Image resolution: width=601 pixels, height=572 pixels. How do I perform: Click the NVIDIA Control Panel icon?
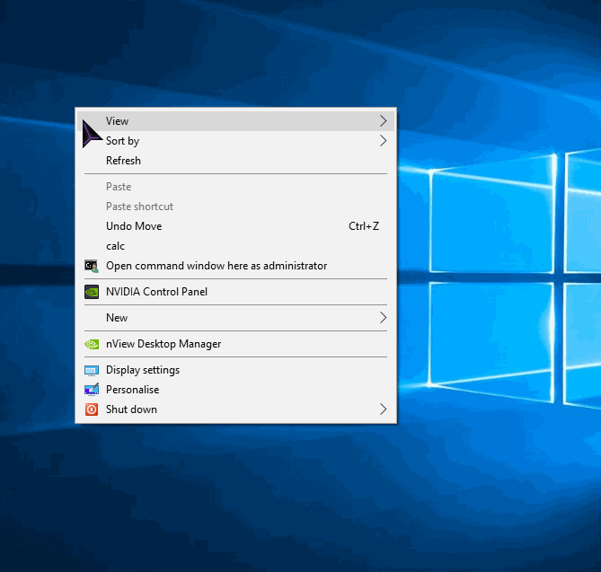[91, 292]
